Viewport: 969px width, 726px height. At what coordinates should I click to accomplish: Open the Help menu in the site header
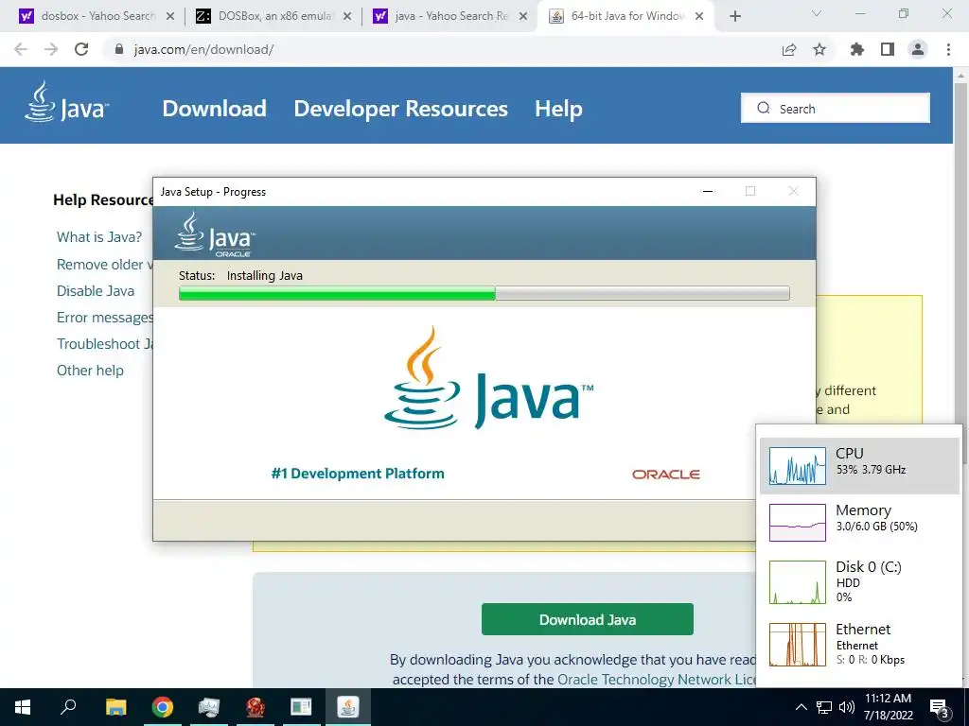(558, 109)
